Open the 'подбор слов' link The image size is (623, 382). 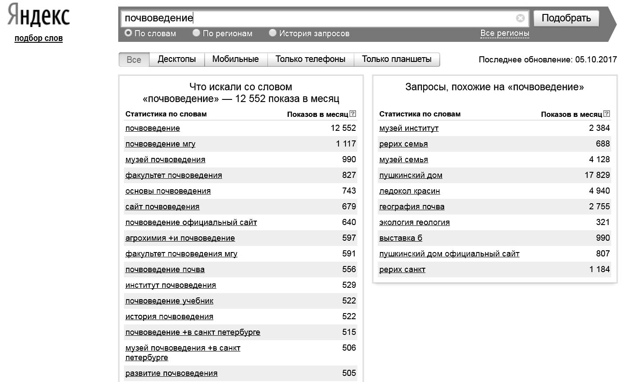coord(39,38)
